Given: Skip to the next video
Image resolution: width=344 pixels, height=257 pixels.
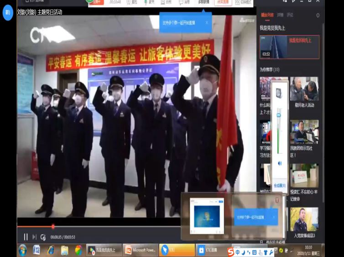Looking at the screenshot, I should tap(34, 237).
